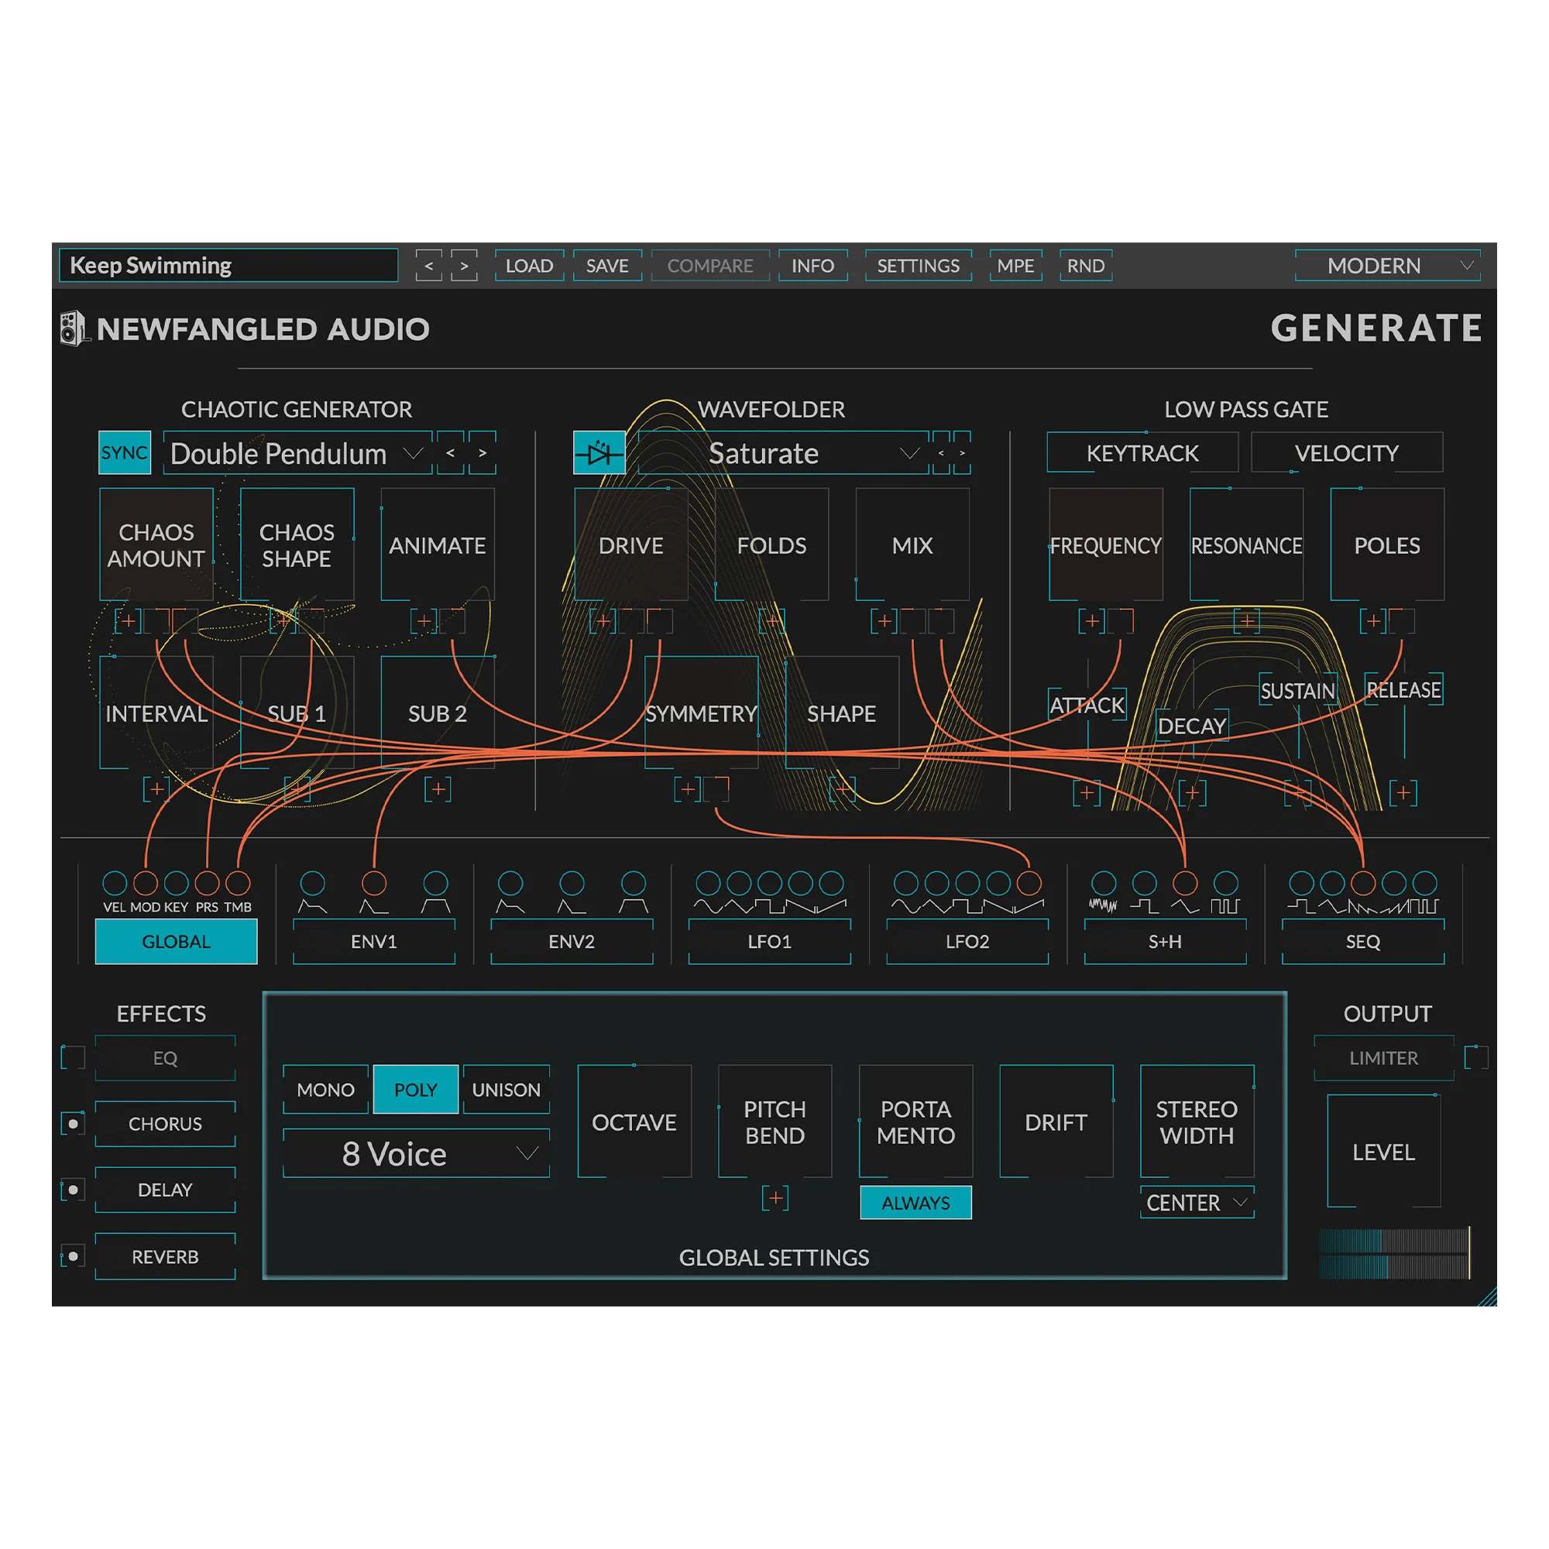Toggle the SYNC button in Chaotic Generator

click(124, 453)
